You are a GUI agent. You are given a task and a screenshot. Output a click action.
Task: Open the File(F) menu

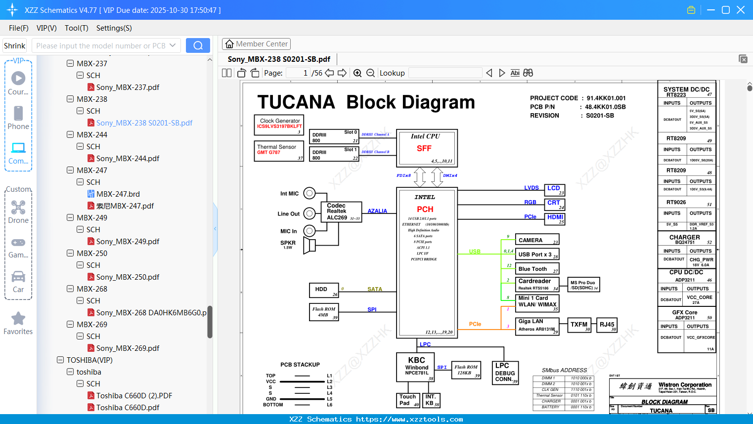tap(19, 28)
